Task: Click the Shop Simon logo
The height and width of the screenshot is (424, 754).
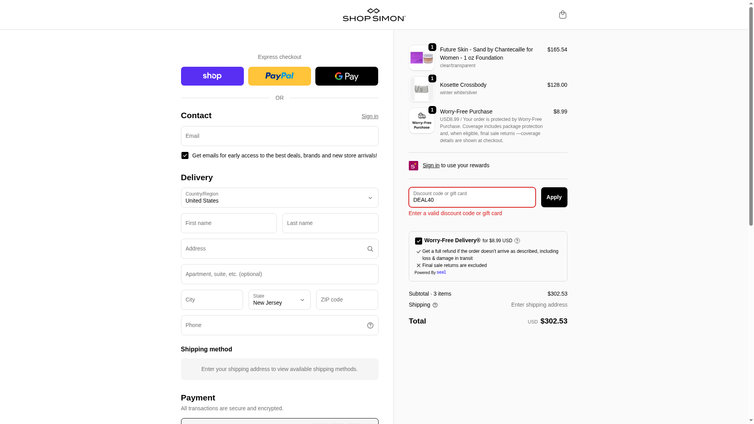Action: pyautogui.click(x=374, y=15)
